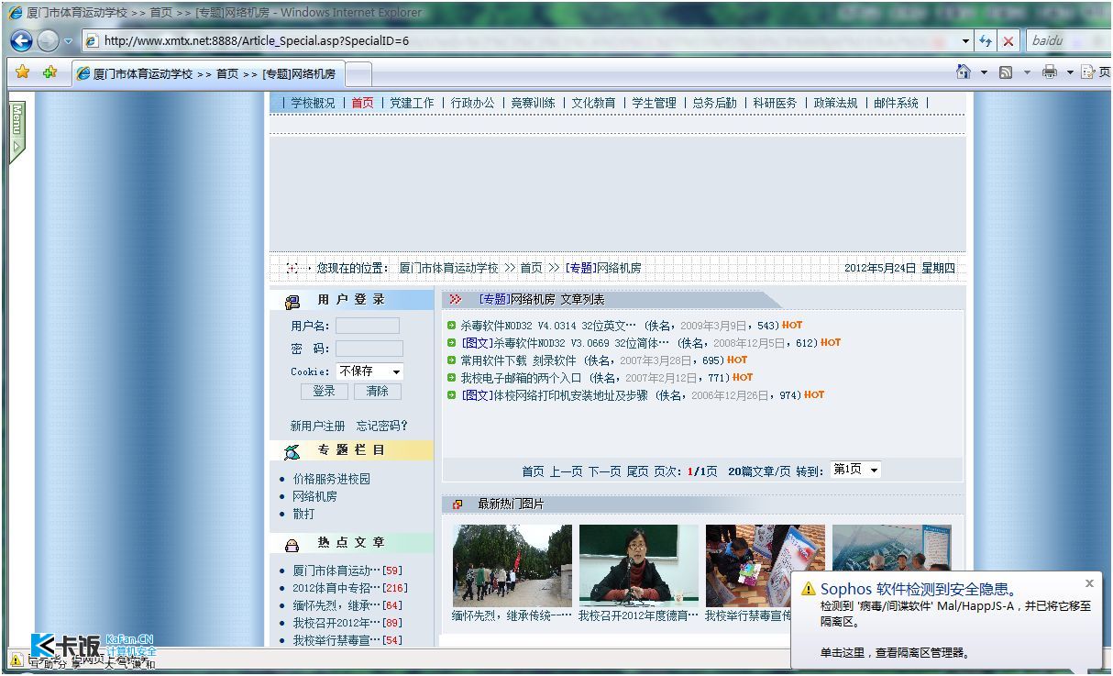
Task: Open hot article 2012体育中专招… with 216 hits
Action: pos(336,588)
